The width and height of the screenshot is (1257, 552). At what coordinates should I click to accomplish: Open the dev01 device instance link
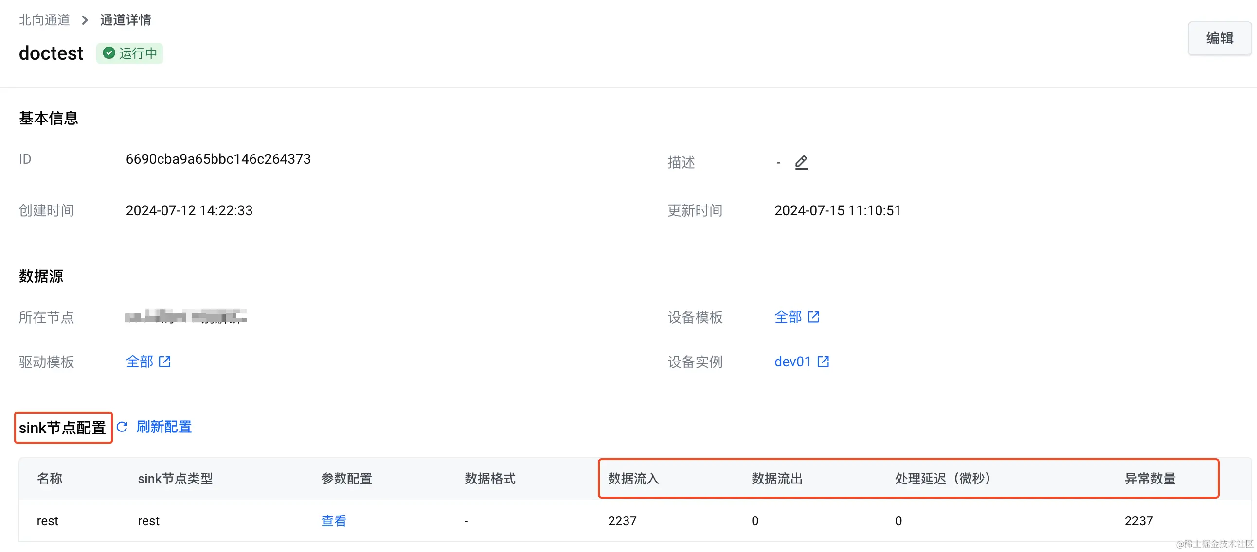[792, 362]
